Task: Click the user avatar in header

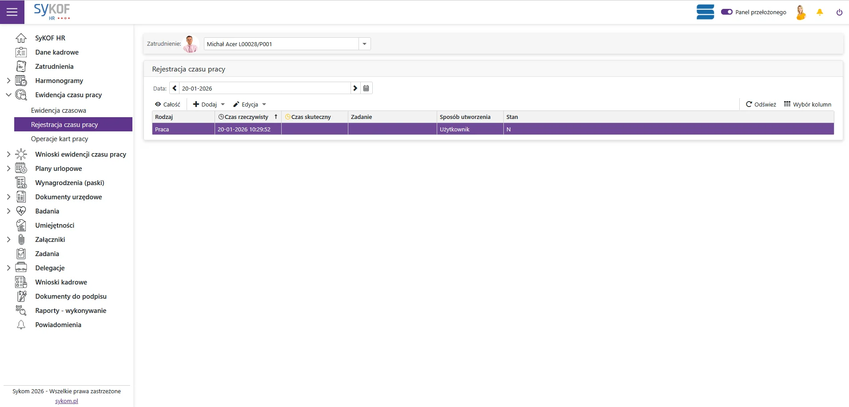Action: point(801,12)
